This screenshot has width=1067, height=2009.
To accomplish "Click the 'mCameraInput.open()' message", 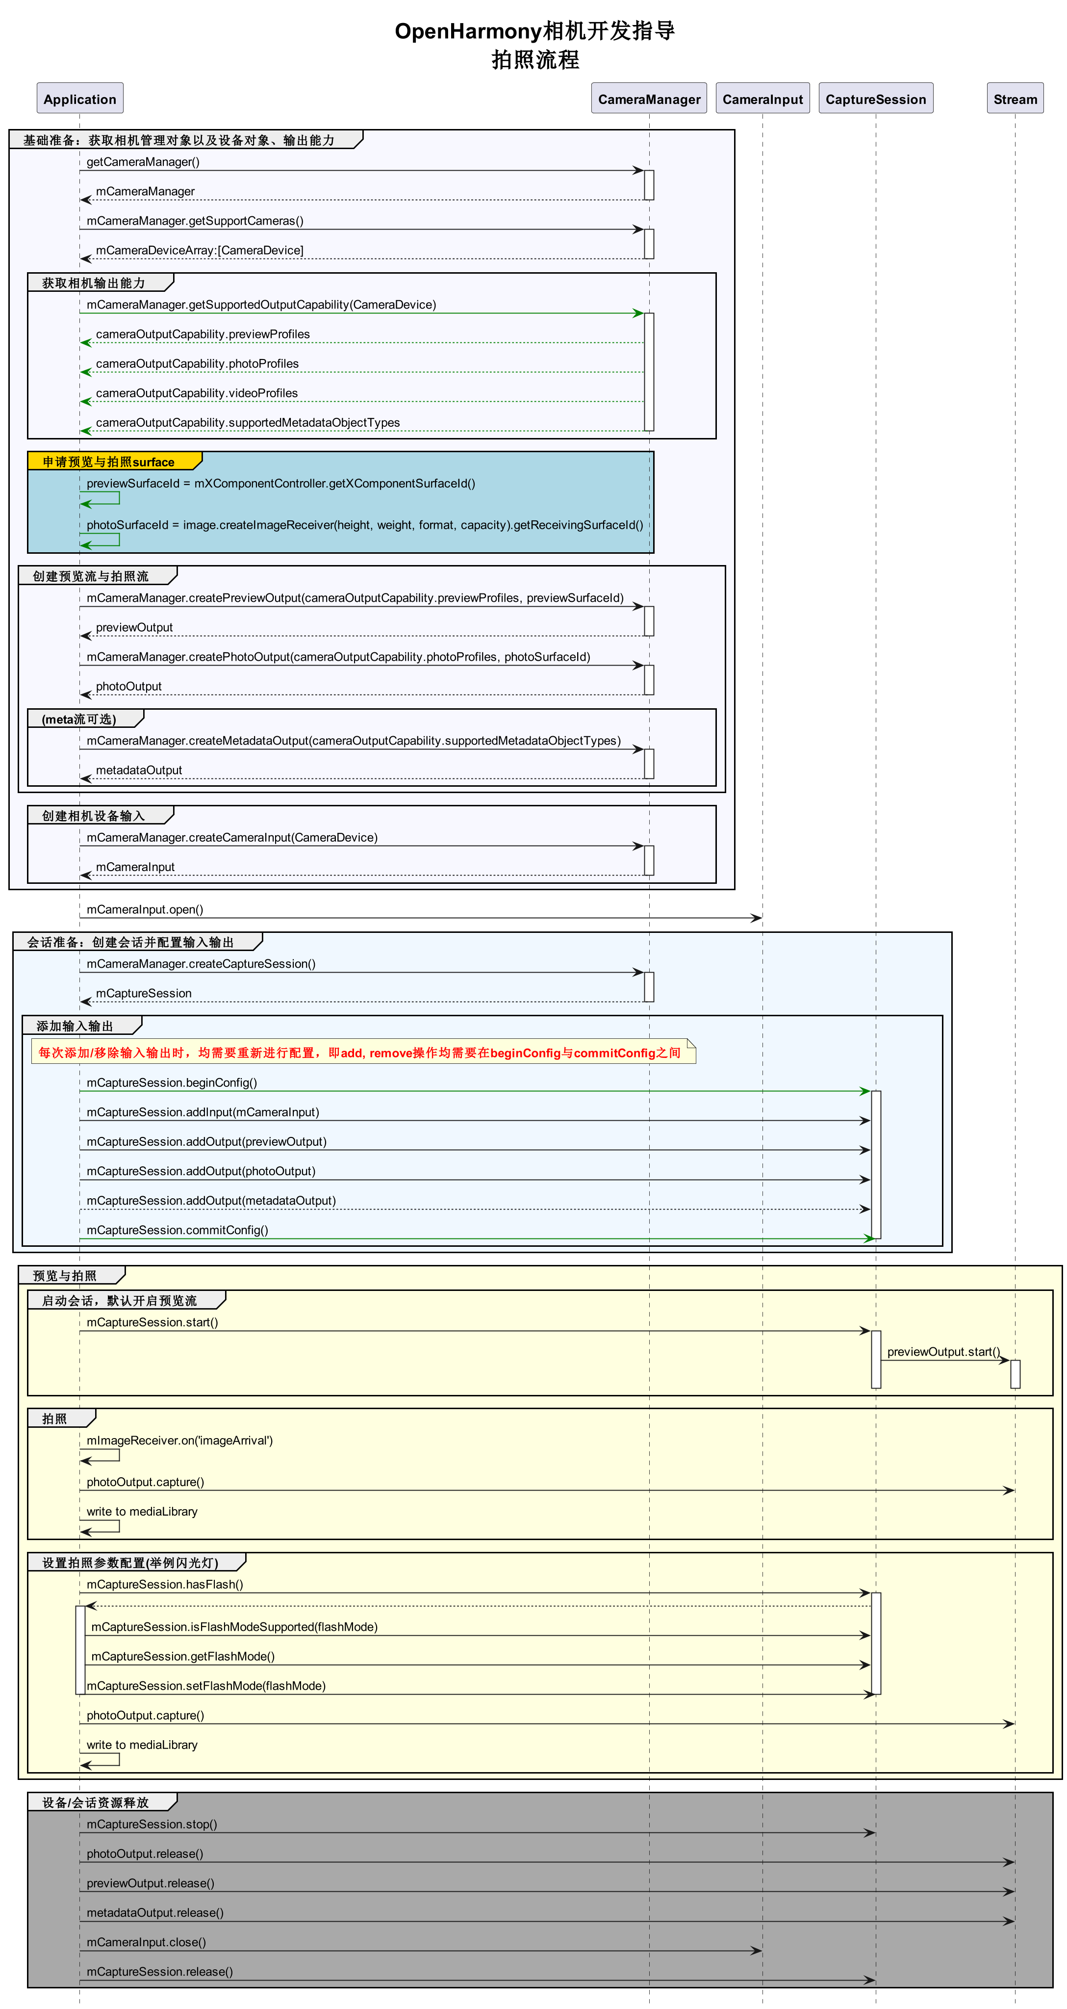I will 145,910.
